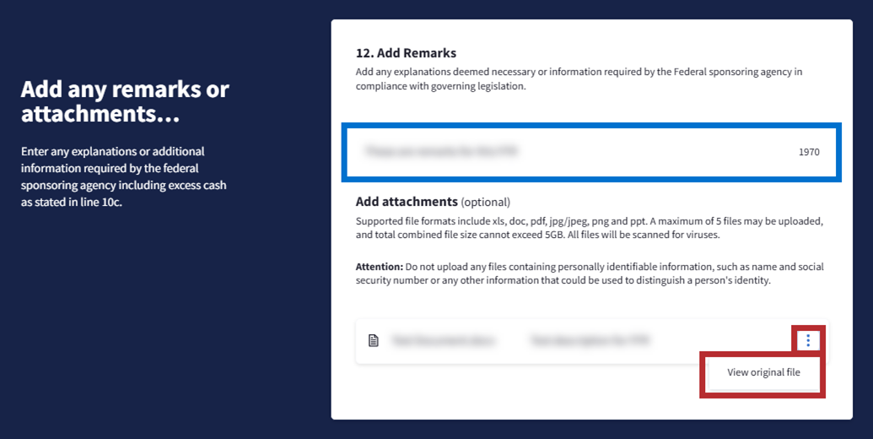The image size is (873, 439).
Task: Click the 12. Add Remarks heading
Action: (406, 52)
